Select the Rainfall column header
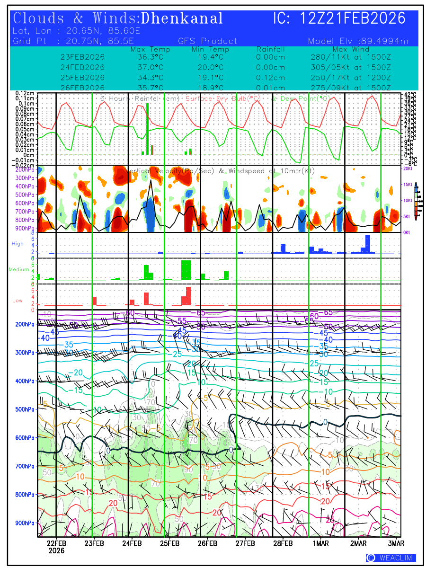 pos(270,49)
